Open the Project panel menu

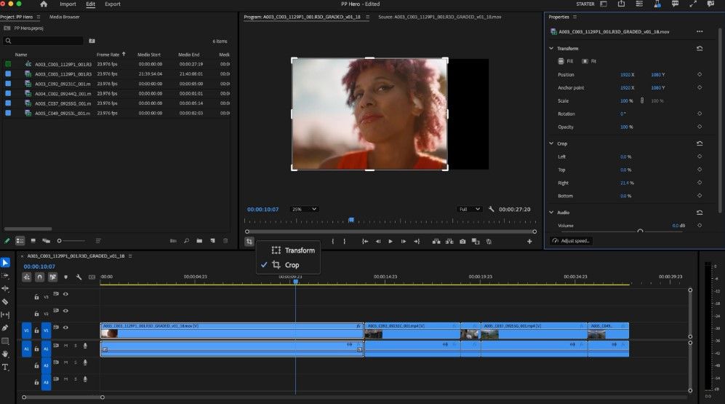39,17
